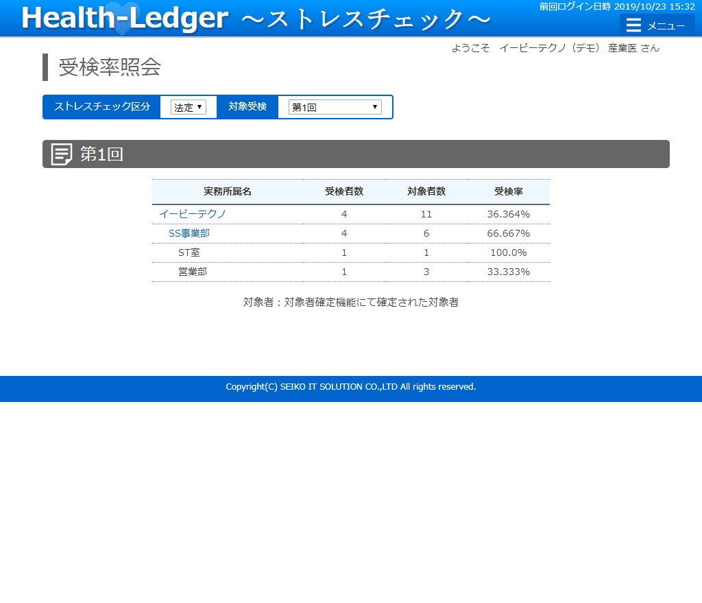Open the 法定 stress check type dropdown

pyautogui.click(x=188, y=107)
